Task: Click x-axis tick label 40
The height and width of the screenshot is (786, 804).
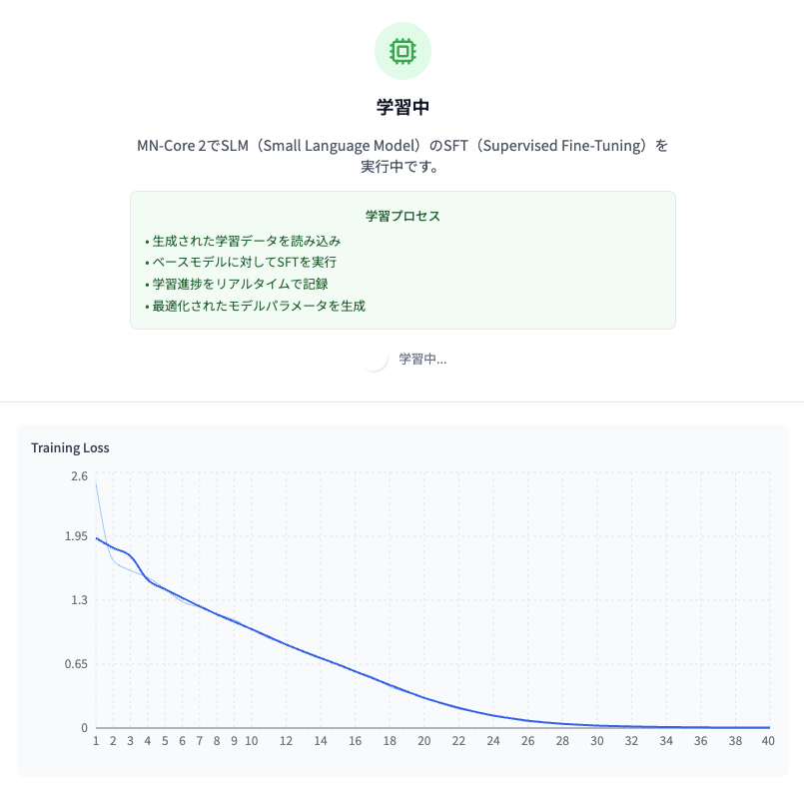Action: coord(768,741)
